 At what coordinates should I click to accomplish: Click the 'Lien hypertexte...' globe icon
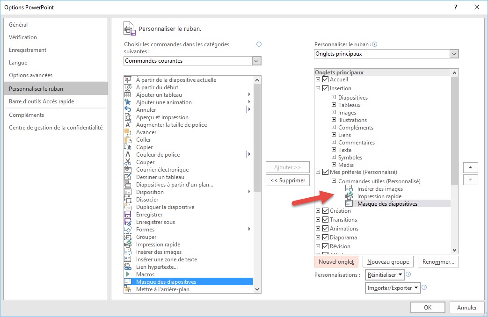(128, 267)
